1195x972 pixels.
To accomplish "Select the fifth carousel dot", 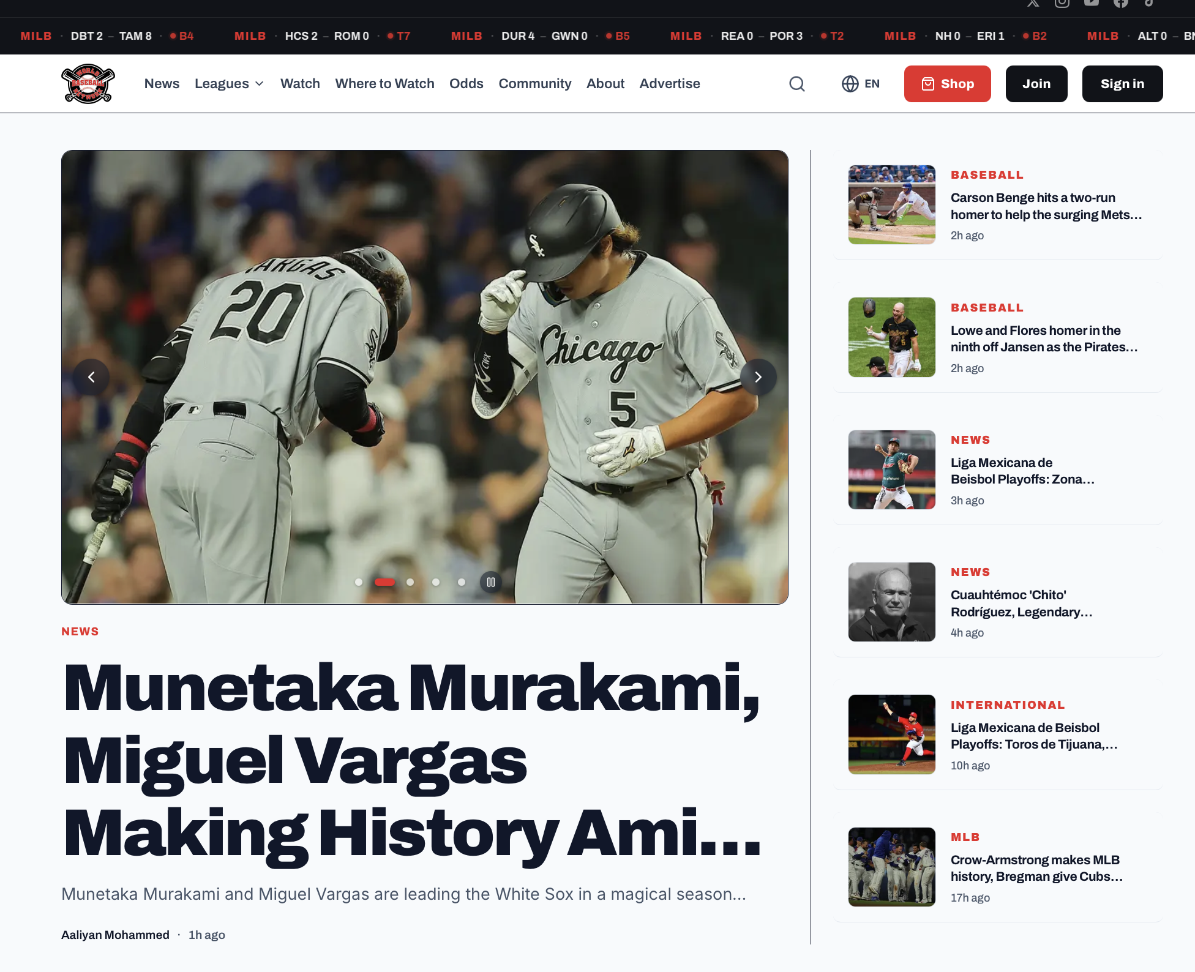I will 462,582.
